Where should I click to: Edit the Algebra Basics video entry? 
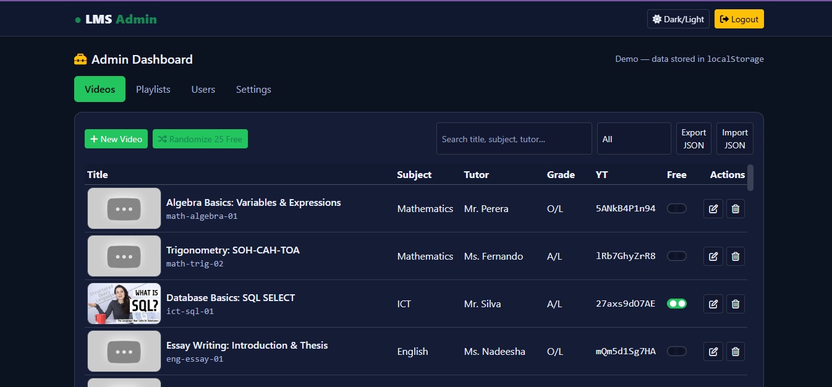pos(713,208)
